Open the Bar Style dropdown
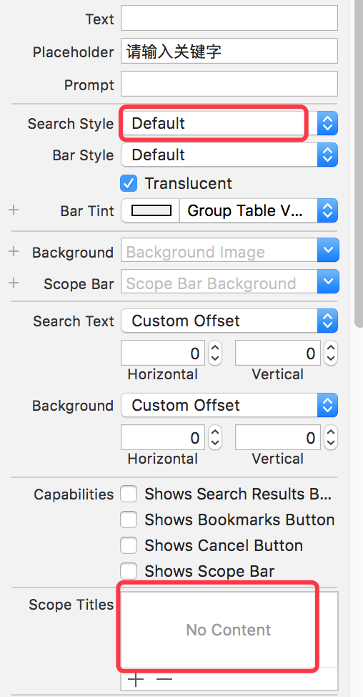Screen dimensions: 363x697 point(229,155)
